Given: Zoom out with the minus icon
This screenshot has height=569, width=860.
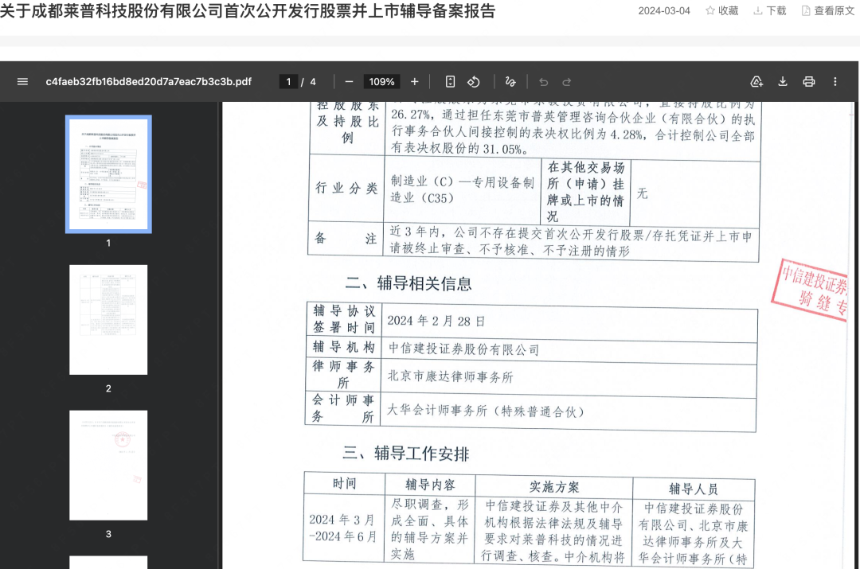Looking at the screenshot, I should 349,82.
